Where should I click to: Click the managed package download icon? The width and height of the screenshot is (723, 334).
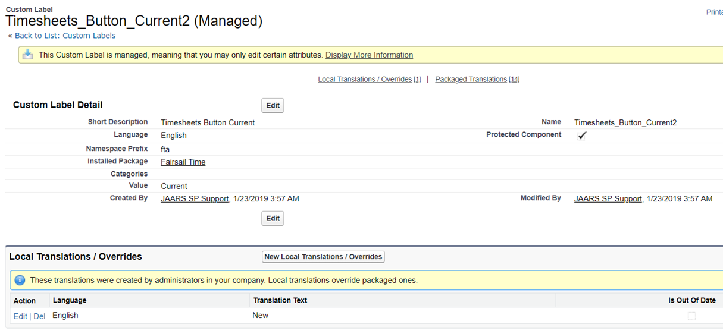(27, 55)
